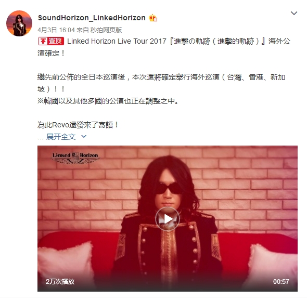Click the upward arrow inside the pinned tag
The image size is (307, 301).
click(x=43, y=41)
